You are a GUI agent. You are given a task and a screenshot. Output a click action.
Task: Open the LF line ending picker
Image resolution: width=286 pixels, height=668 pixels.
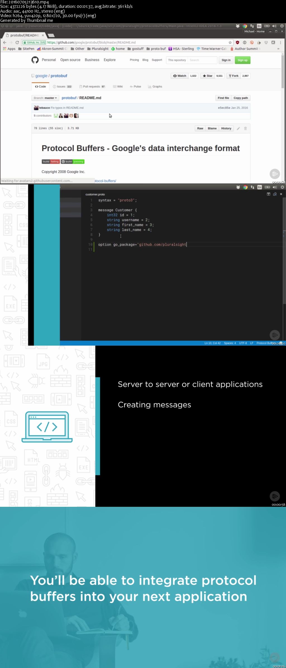pyautogui.click(x=252, y=343)
